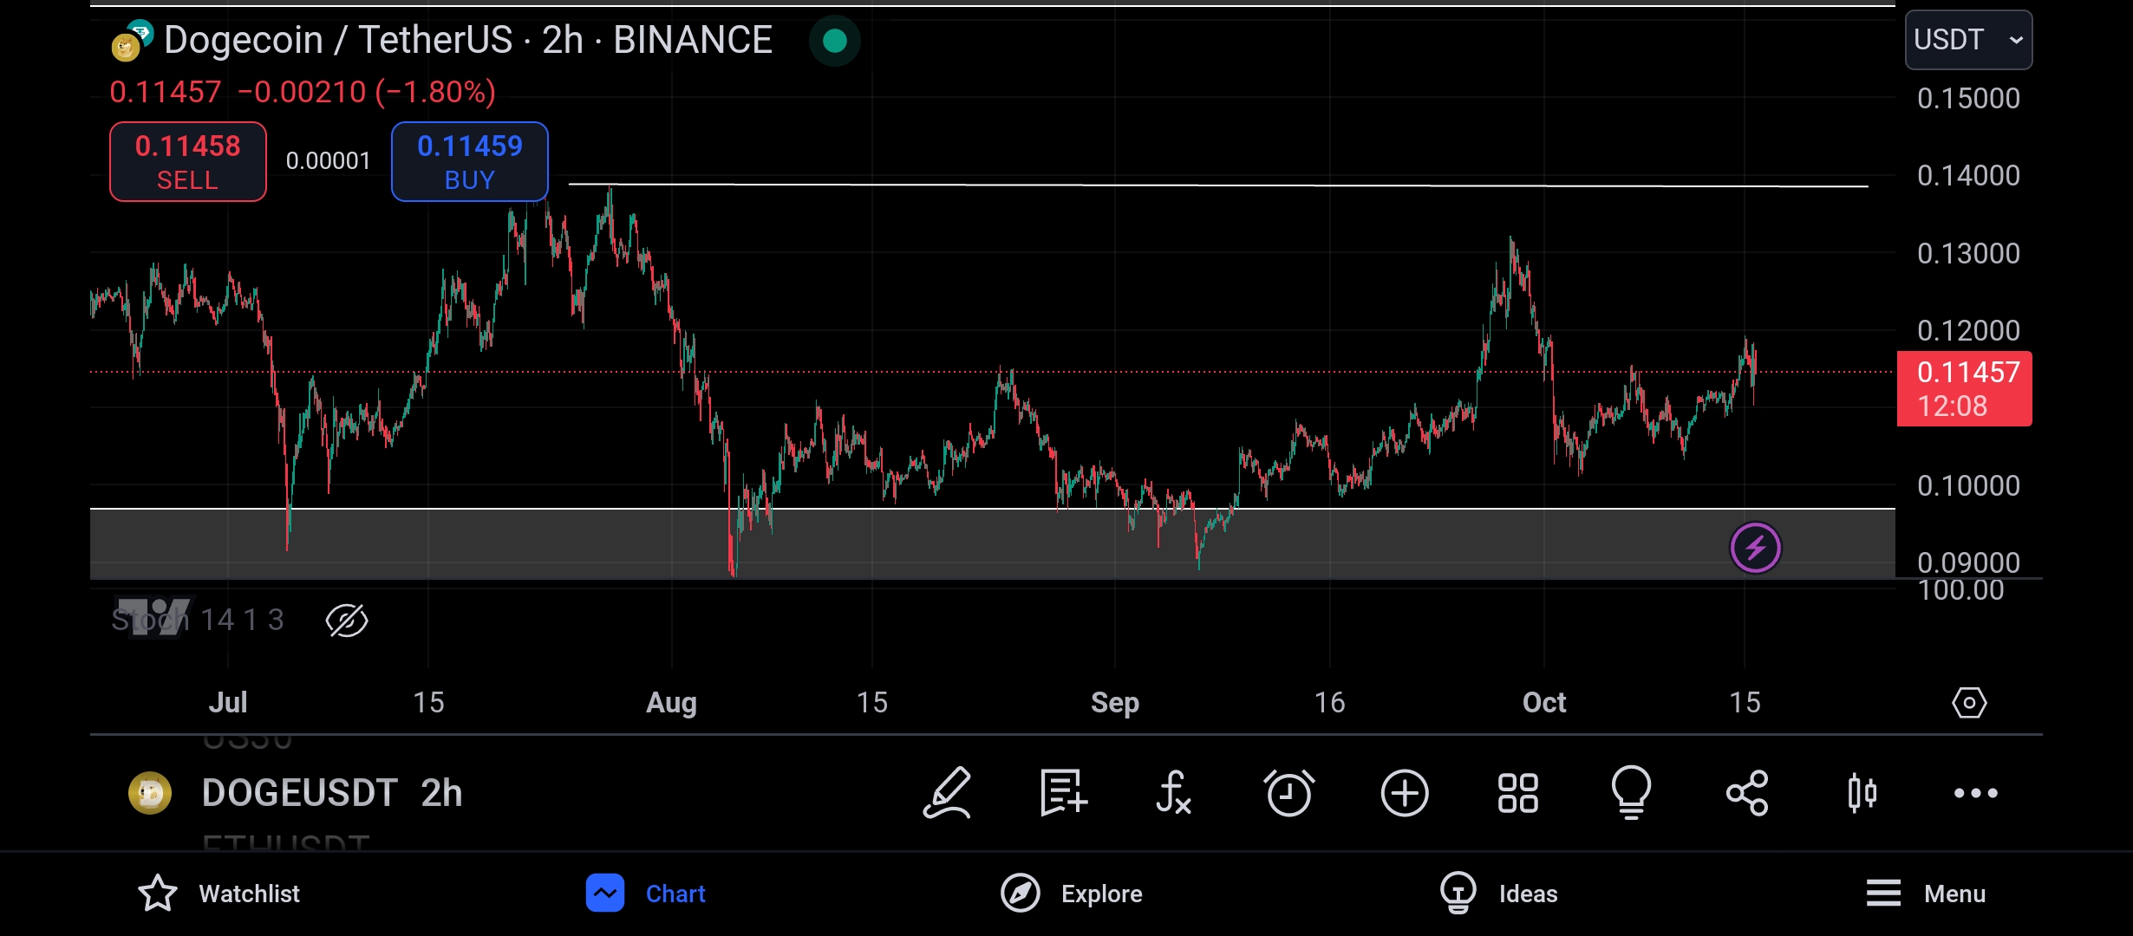Open the indicators fx icon
The height and width of the screenshot is (936, 2133).
click(1174, 792)
